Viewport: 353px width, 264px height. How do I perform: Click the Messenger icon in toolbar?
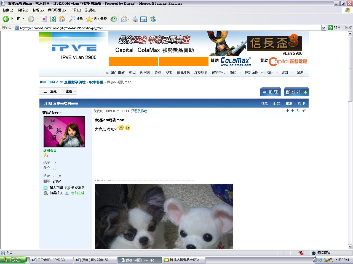tap(153, 19)
